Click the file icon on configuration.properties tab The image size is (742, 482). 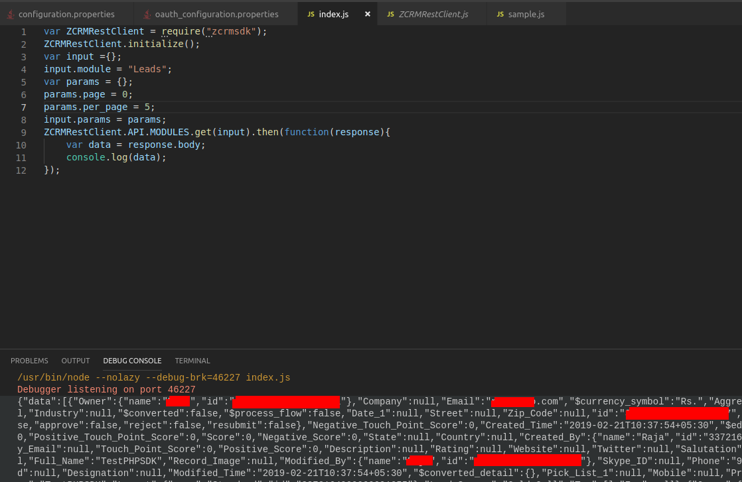[x=11, y=14]
